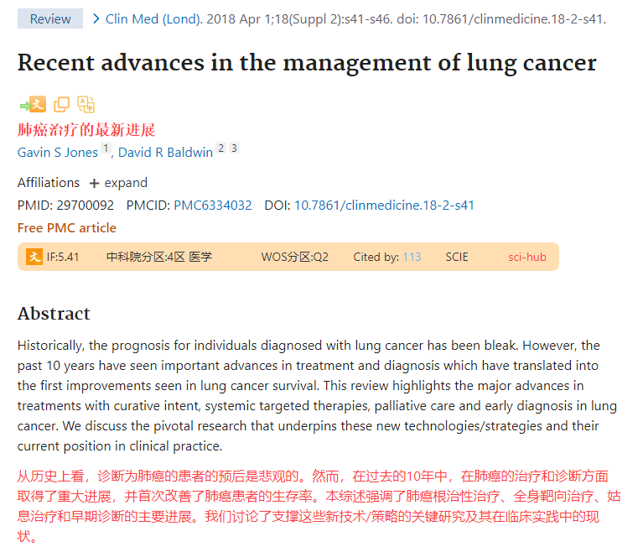638x552 pixels.
Task: Click the copy title icon
Action: 61,105
